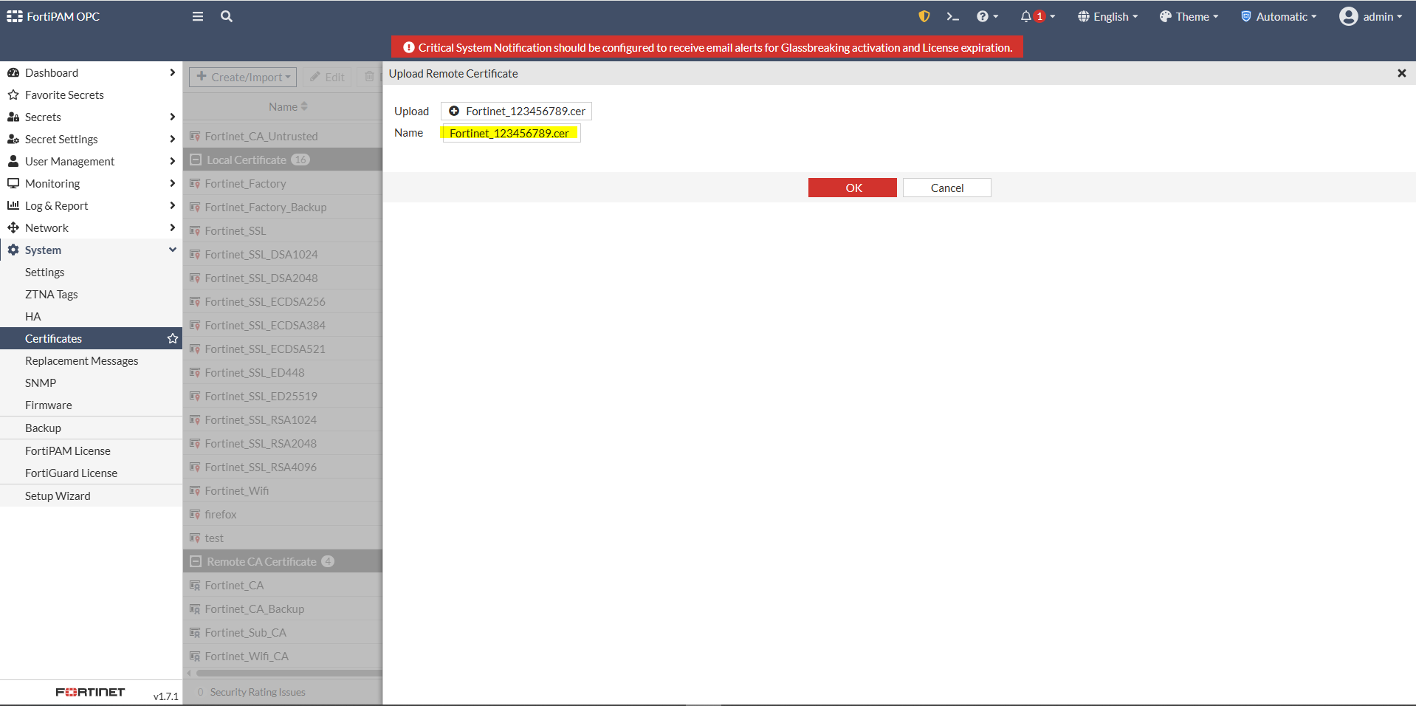Click the Dashboard gauge icon
This screenshot has width=1416, height=706.
[x=13, y=72]
